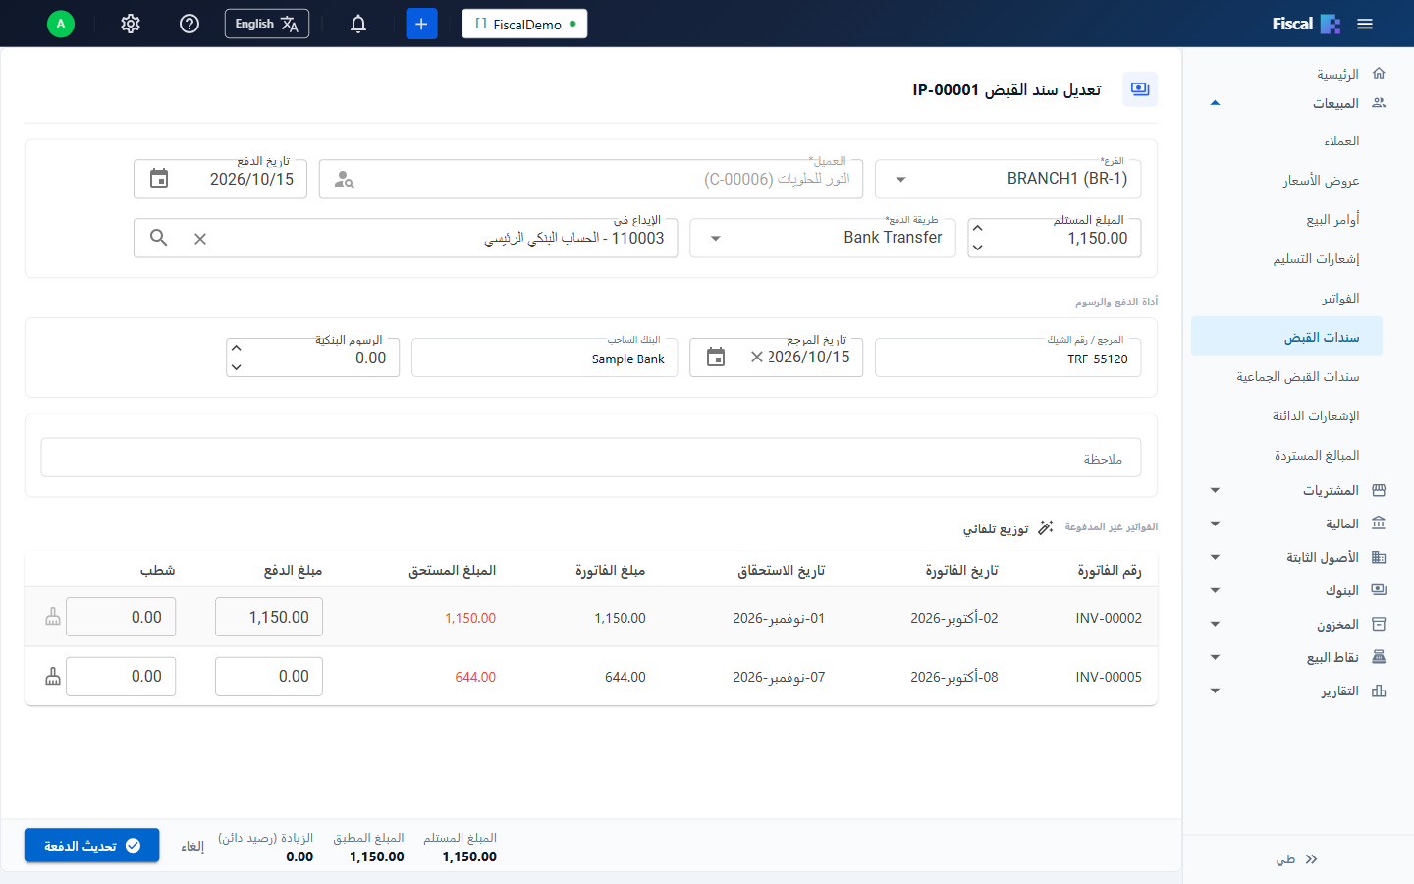
Task: Clear the deposit account selection
Action: tap(200, 239)
